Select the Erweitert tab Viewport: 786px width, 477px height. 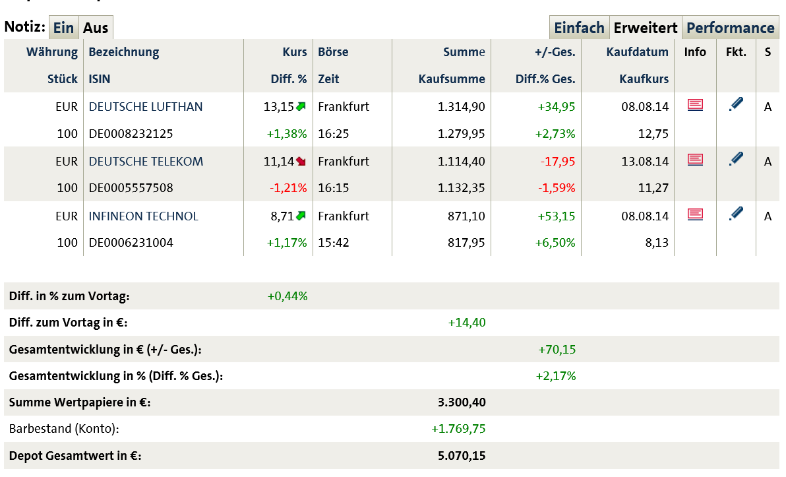pyautogui.click(x=646, y=27)
